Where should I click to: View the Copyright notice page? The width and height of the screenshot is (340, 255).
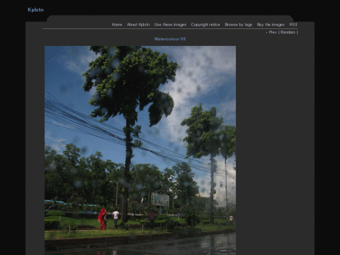205,25
